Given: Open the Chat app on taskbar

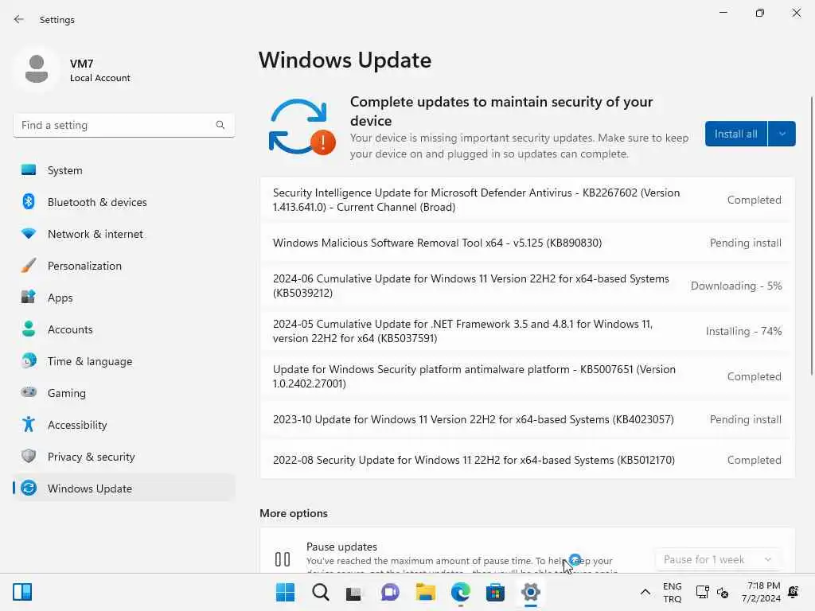Looking at the screenshot, I should tap(390, 592).
